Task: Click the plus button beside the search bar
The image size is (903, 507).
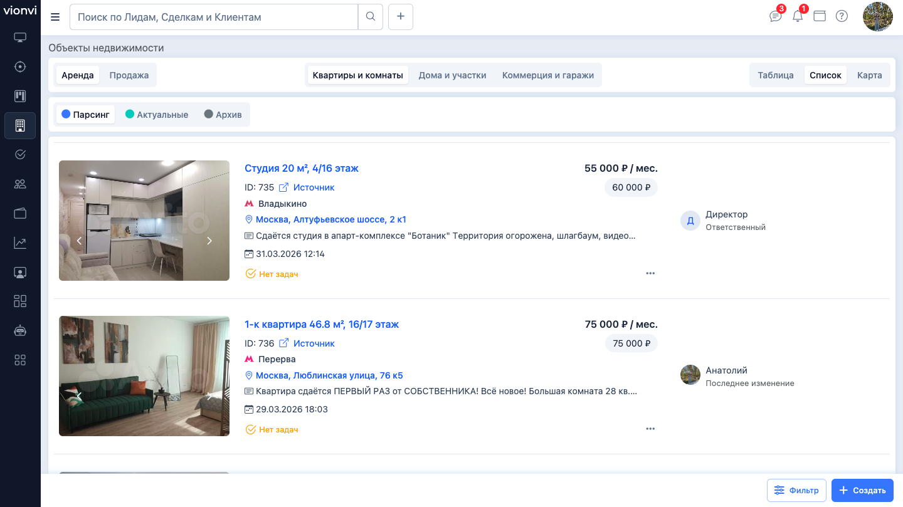Action: point(401,17)
